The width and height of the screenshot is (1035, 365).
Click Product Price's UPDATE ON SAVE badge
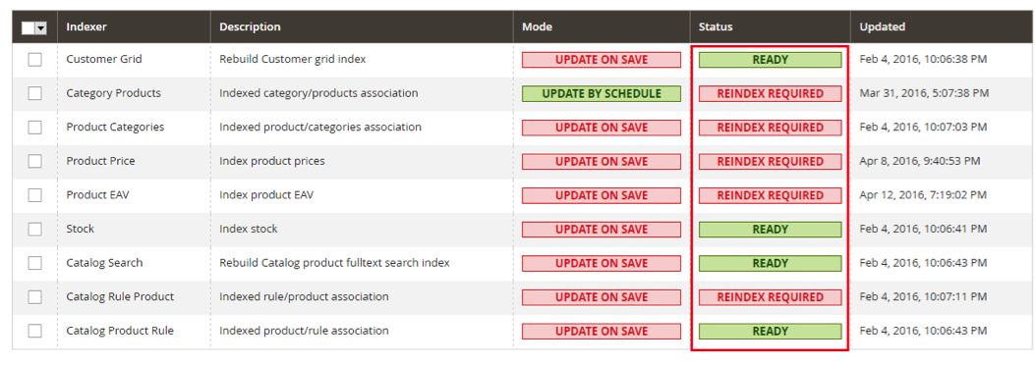pyautogui.click(x=602, y=162)
